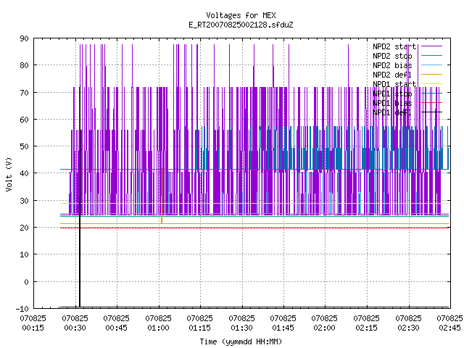Image resolution: width=464 pixels, height=348 pixels.
Task: Click the black NPD1 defl legend line sample
Action: coord(431,112)
